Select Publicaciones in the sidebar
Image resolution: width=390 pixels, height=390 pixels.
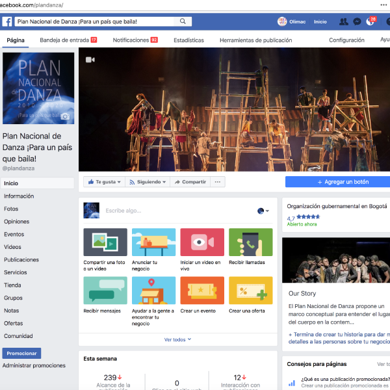21,259
